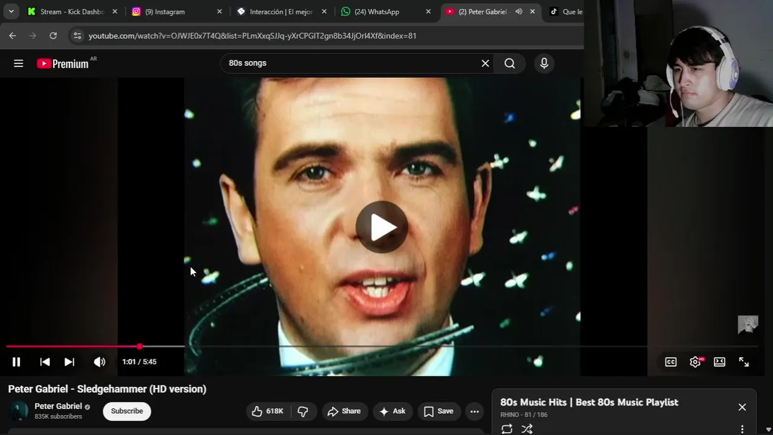Reload the YouTube page

point(53,36)
